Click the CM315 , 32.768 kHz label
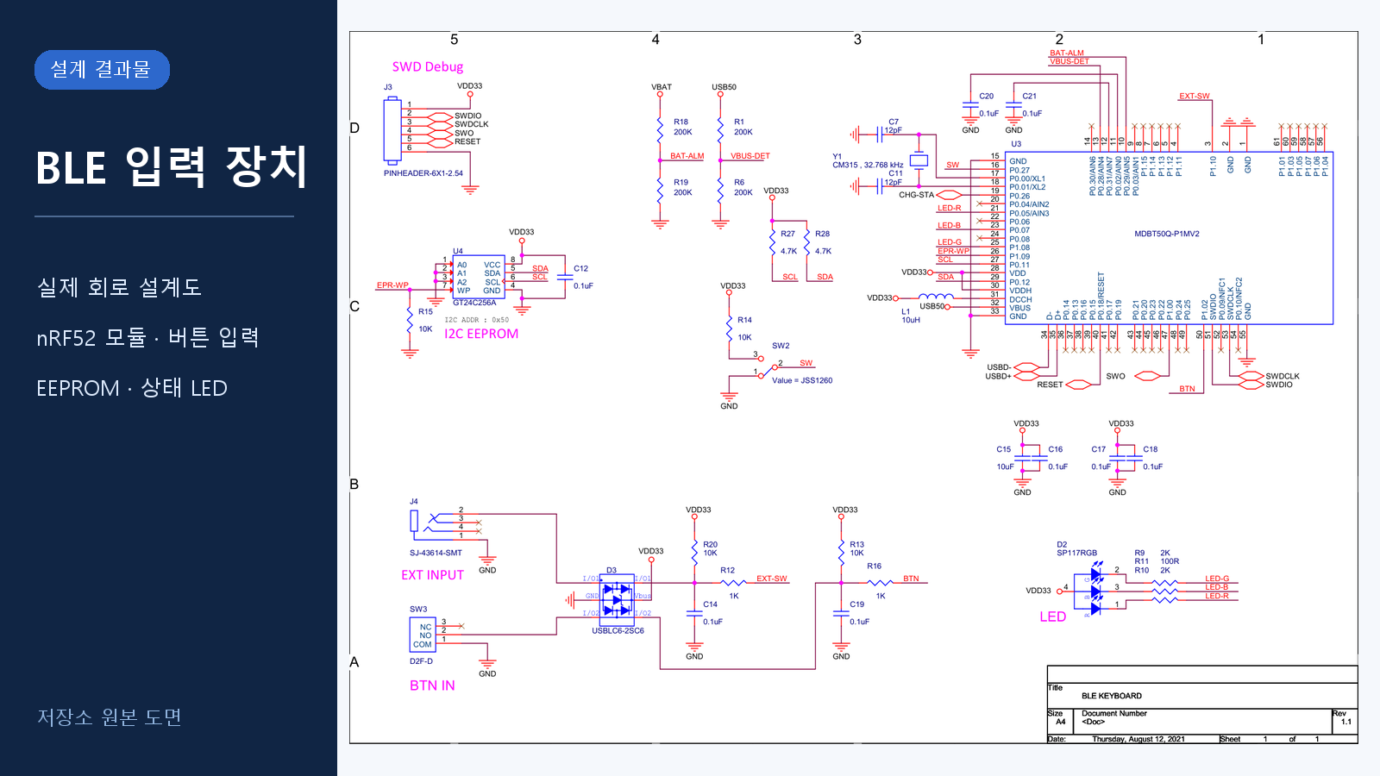 [x=868, y=165]
